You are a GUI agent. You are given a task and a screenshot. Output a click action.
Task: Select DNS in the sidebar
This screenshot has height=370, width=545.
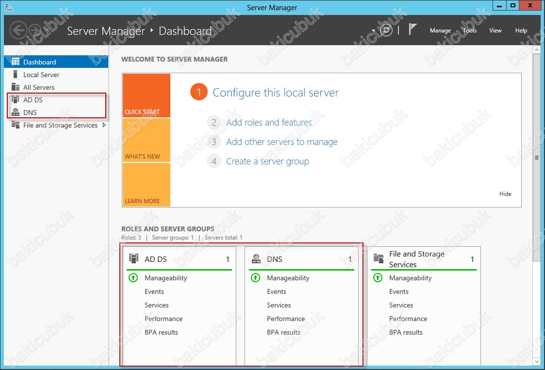coord(56,112)
